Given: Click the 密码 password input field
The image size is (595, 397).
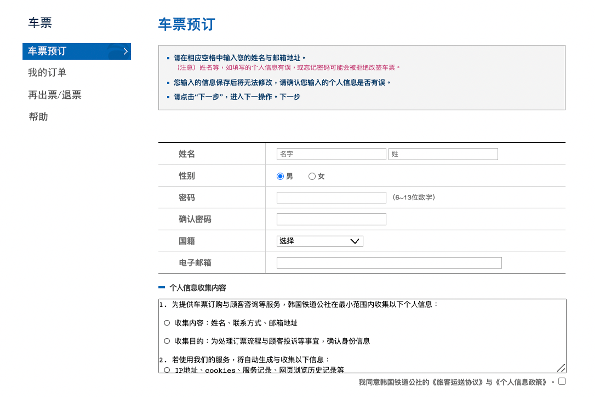Looking at the screenshot, I should click(x=330, y=197).
